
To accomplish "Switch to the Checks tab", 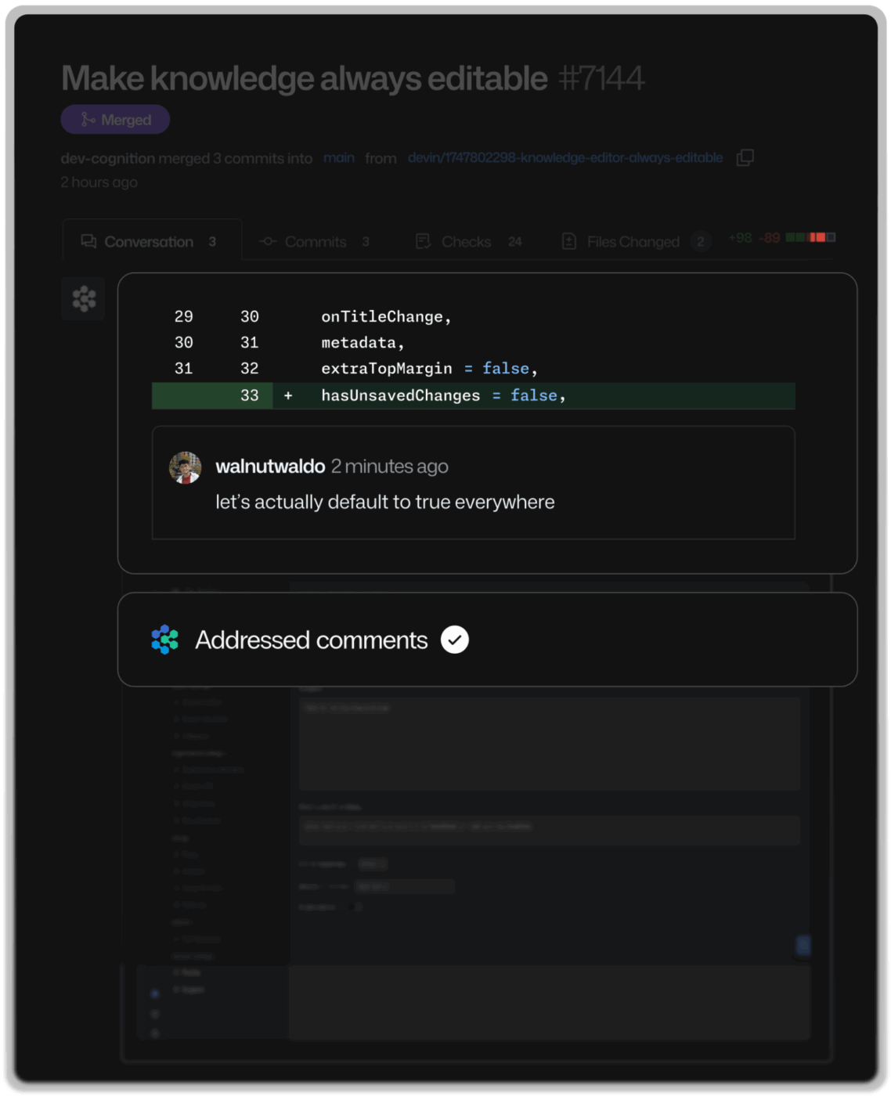I will click(x=466, y=241).
